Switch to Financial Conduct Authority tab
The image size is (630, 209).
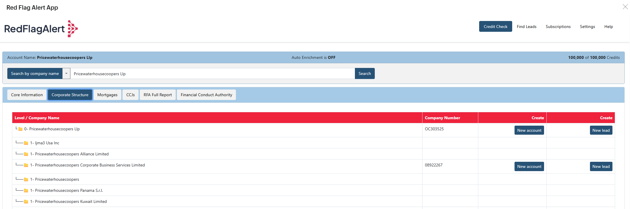206,95
